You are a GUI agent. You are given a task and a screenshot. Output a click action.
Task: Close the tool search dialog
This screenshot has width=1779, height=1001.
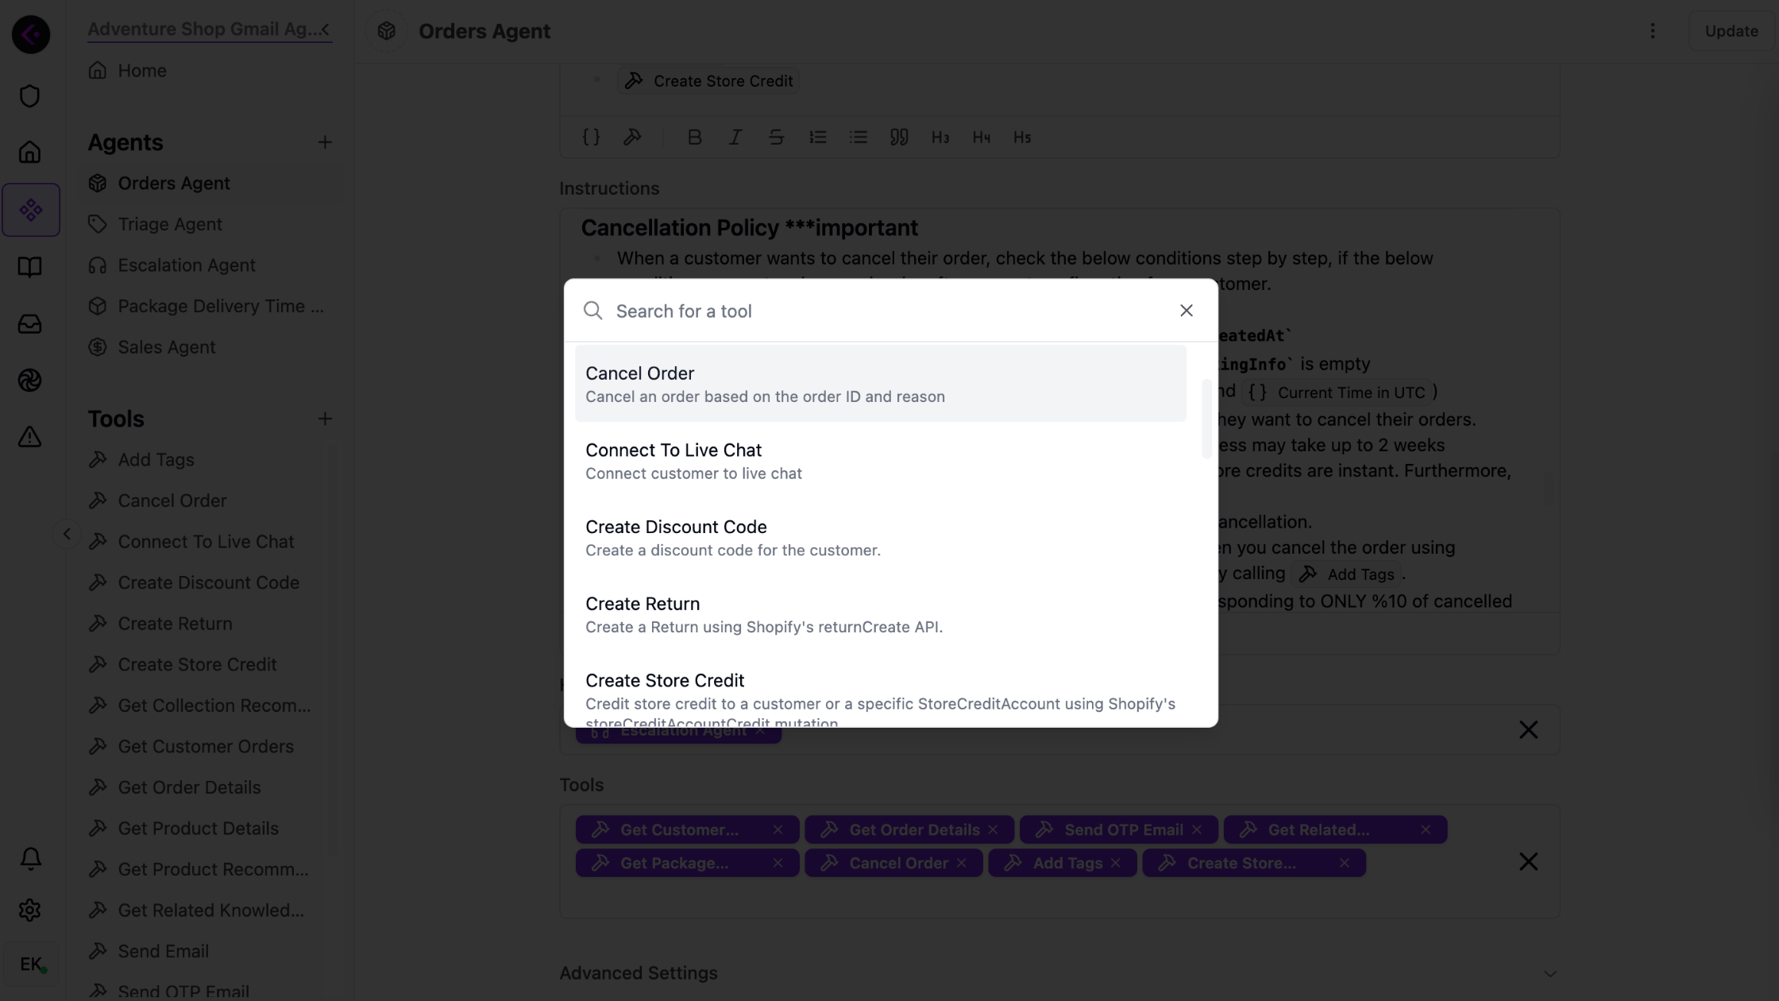click(1186, 311)
